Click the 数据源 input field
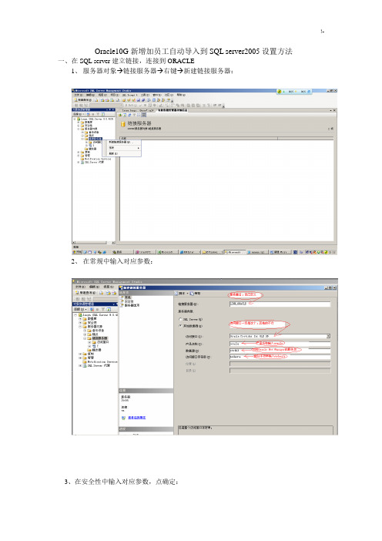This screenshot has width=382, height=541. [280, 350]
